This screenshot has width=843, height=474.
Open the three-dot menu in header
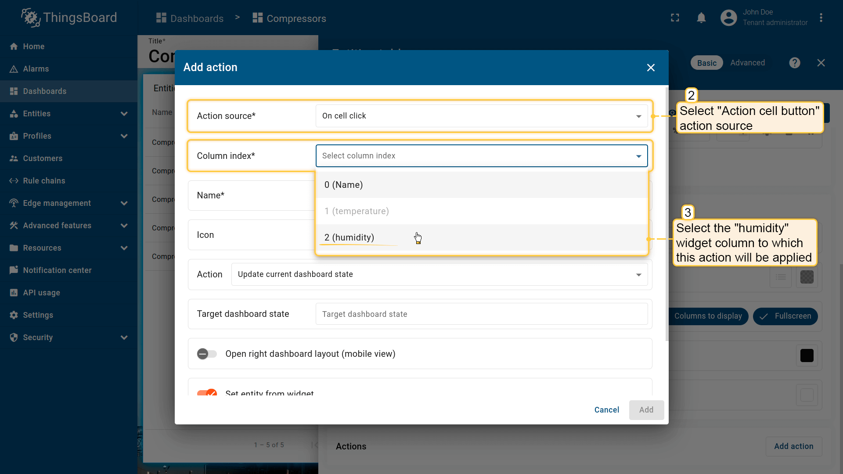(x=821, y=18)
